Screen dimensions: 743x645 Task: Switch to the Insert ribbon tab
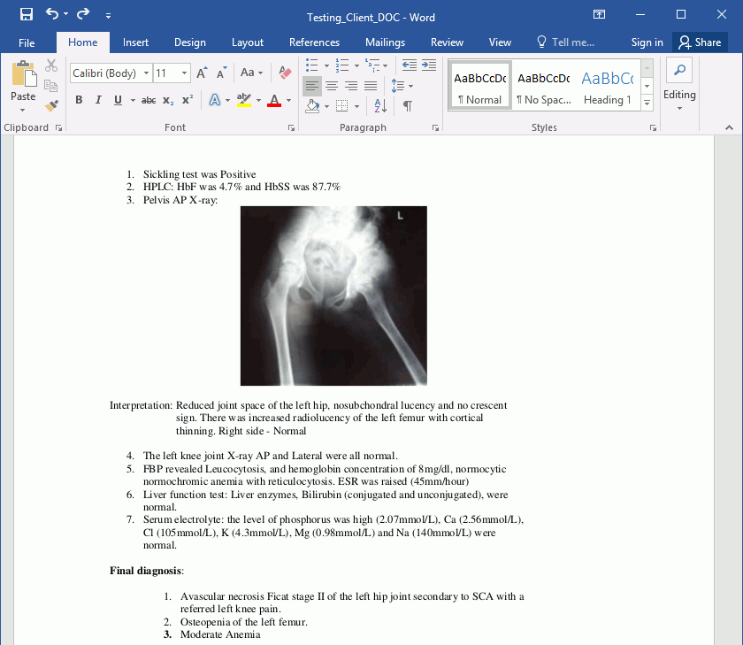tap(135, 42)
